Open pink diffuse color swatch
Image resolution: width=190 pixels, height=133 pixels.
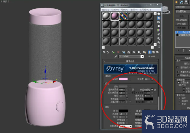point(123,79)
